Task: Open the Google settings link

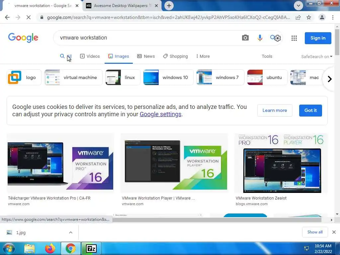Action: tap(160, 114)
